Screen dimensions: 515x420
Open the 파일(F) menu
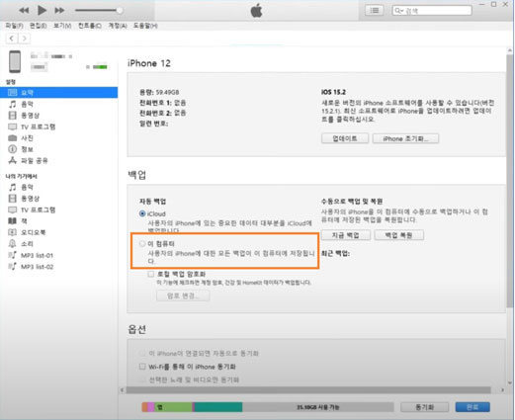click(x=14, y=26)
